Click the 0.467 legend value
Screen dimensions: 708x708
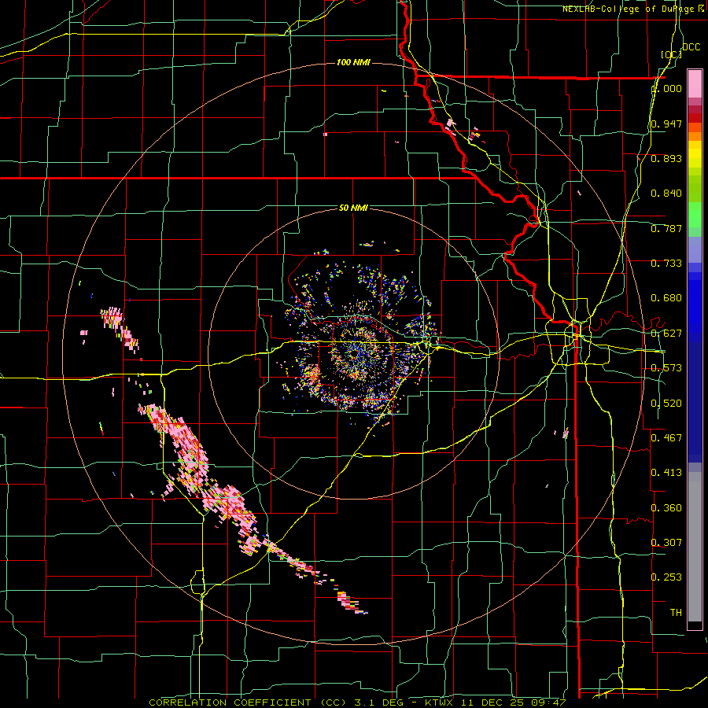666,438
